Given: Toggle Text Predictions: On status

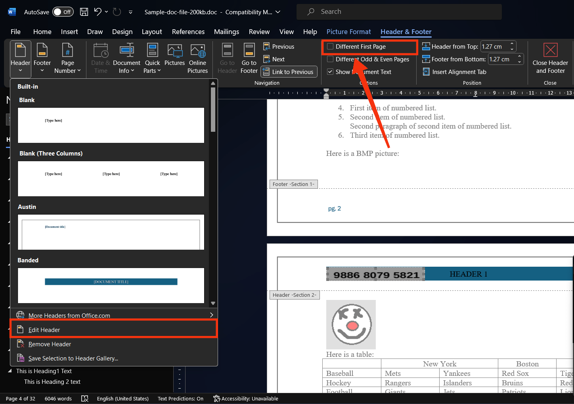Looking at the screenshot, I should coord(180,398).
